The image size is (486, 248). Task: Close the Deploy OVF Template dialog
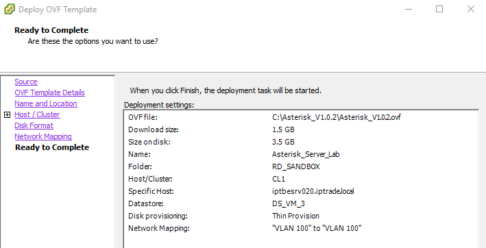tap(471, 9)
